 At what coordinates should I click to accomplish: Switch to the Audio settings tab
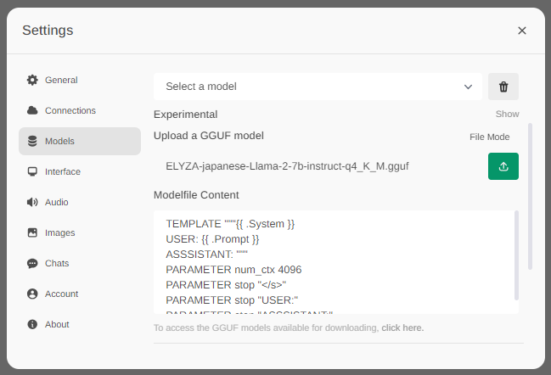tap(57, 202)
